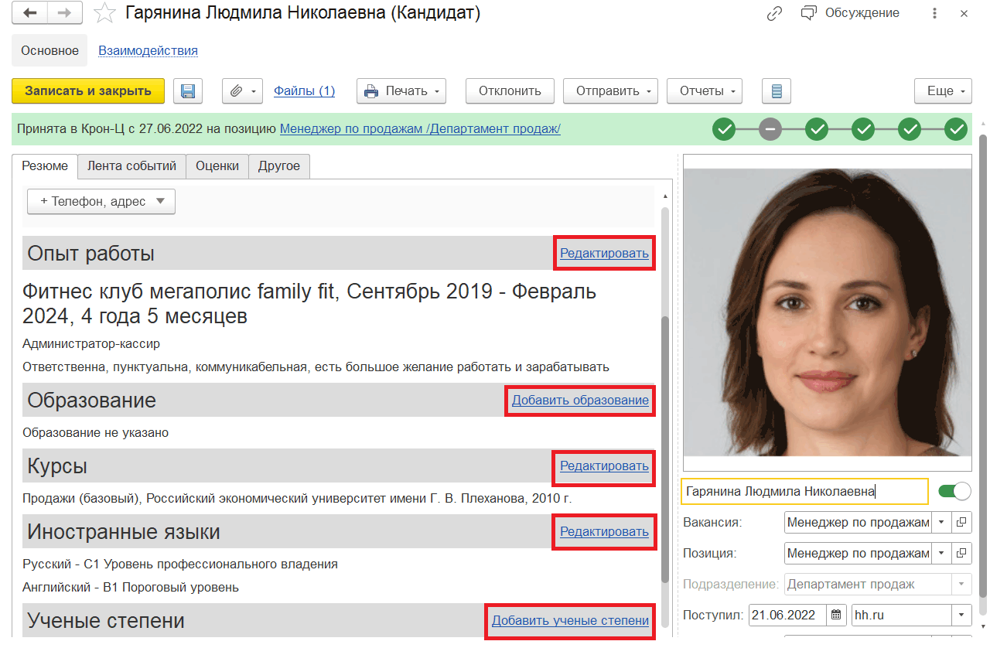Click the Добавить ученые степени link
Screen dimensions: 990x648
point(570,621)
